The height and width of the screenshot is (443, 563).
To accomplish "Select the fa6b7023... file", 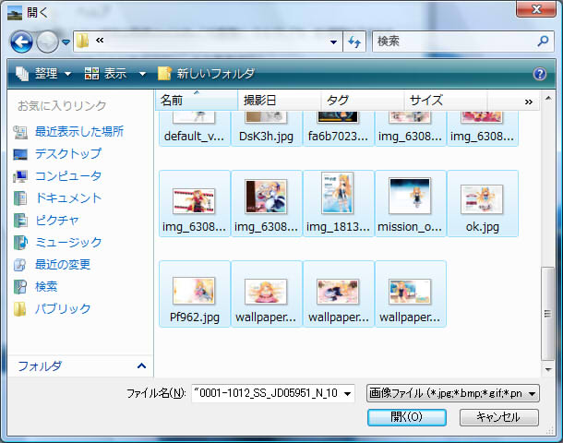I will click(338, 128).
